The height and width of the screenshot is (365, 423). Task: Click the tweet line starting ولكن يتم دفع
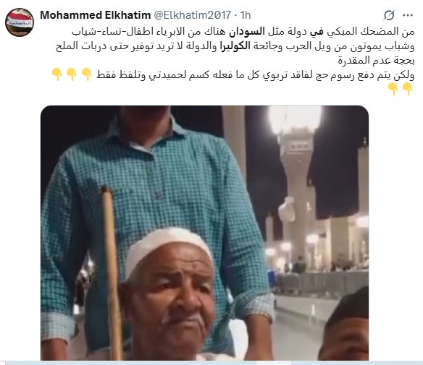255,75
